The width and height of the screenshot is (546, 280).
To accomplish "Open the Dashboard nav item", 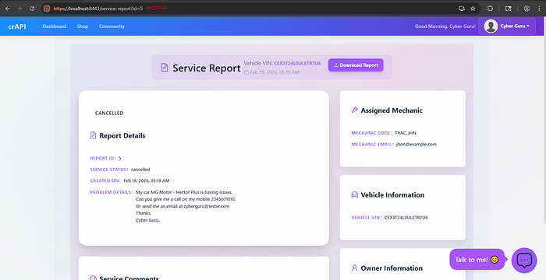I will click(55, 26).
